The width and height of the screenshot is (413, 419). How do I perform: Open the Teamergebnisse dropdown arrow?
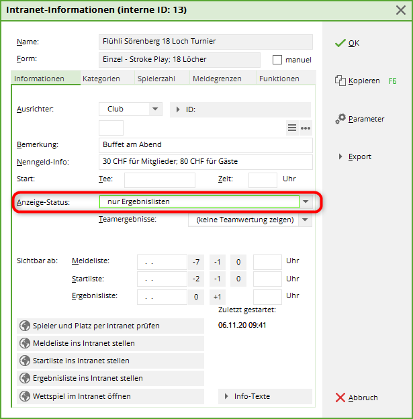(x=305, y=220)
